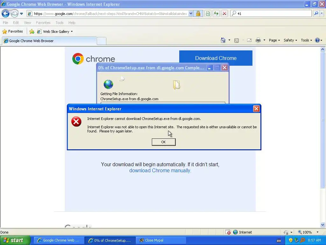Open the View menu
This screenshot has width=326, height=245.
(27, 23)
